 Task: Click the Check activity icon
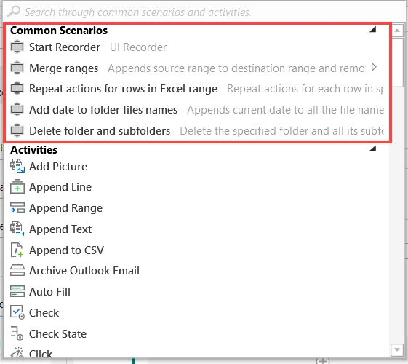coord(17,312)
